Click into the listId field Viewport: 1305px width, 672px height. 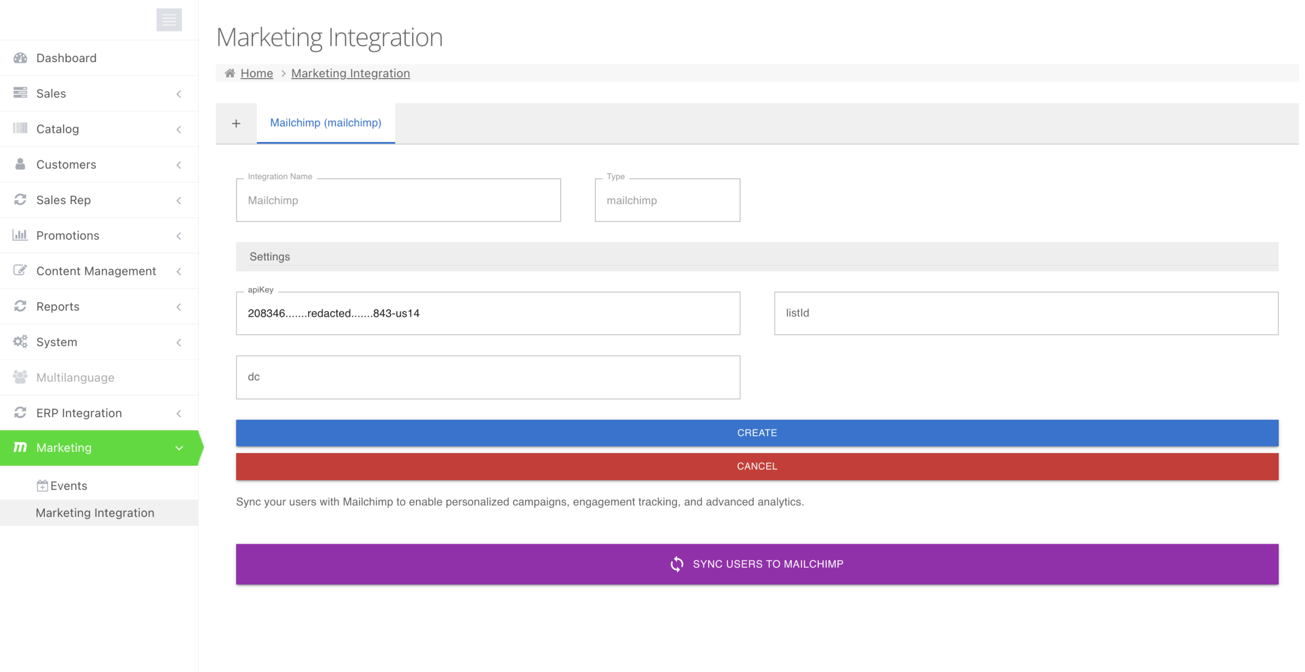pos(1026,313)
